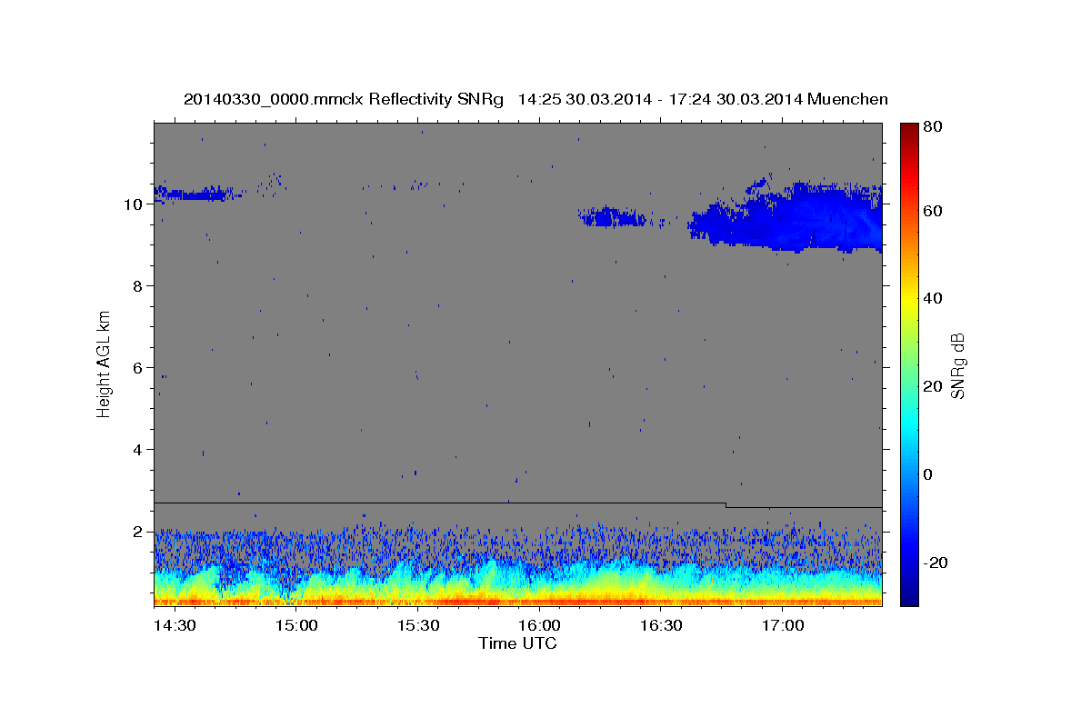The image size is (1091, 727).
Task: Click the 15:30 time tick label
Action: 416,626
